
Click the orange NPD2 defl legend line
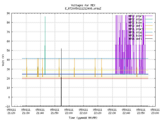tap(149, 25)
